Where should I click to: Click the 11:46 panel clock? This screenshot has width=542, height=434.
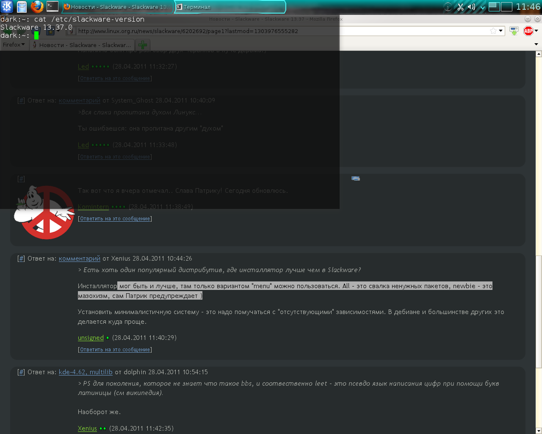(528, 7)
